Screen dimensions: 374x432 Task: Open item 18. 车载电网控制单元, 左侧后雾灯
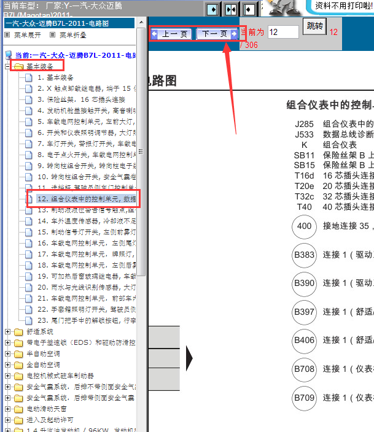tap(87, 265)
